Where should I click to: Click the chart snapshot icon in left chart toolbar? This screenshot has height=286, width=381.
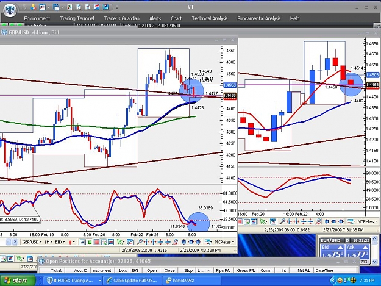[x=111, y=242]
